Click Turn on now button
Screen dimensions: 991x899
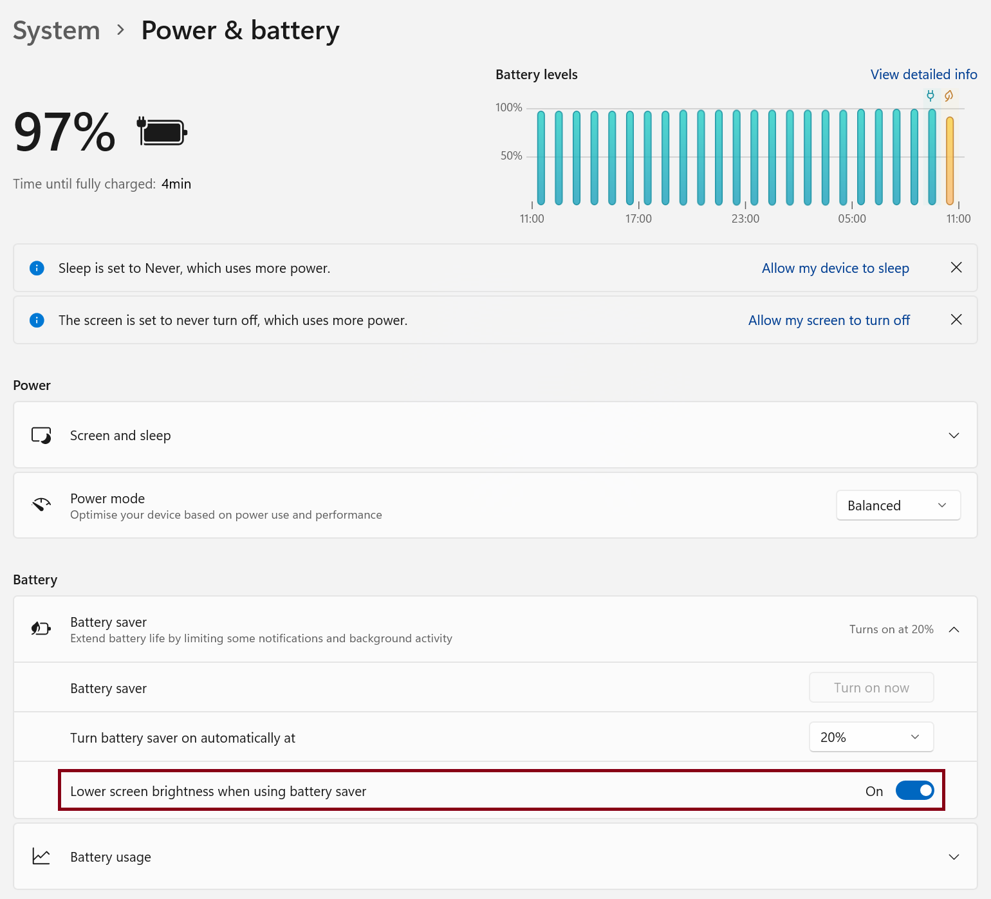(x=871, y=688)
